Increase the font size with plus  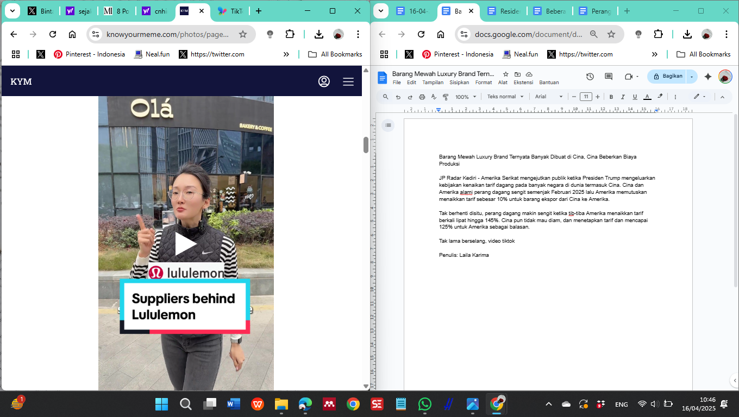(598, 97)
